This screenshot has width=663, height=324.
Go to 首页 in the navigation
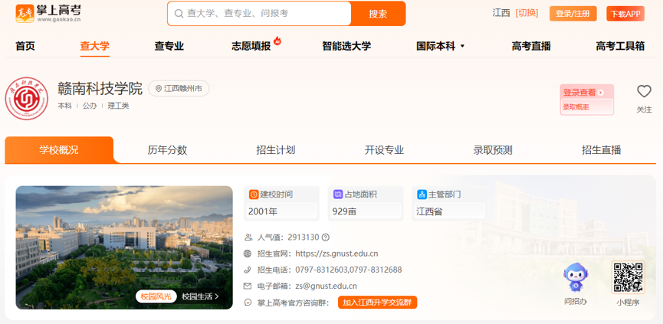(x=25, y=46)
